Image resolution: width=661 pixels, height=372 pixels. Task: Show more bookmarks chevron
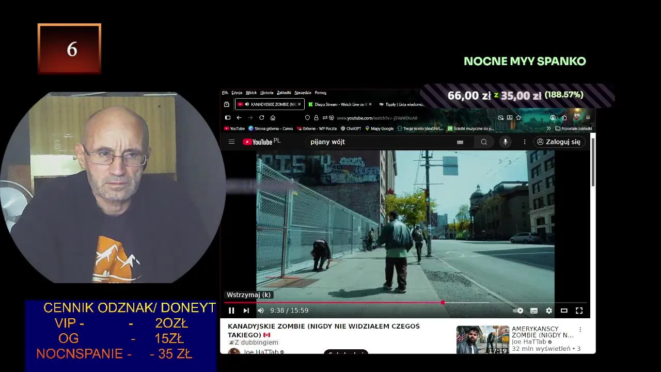tap(548, 129)
